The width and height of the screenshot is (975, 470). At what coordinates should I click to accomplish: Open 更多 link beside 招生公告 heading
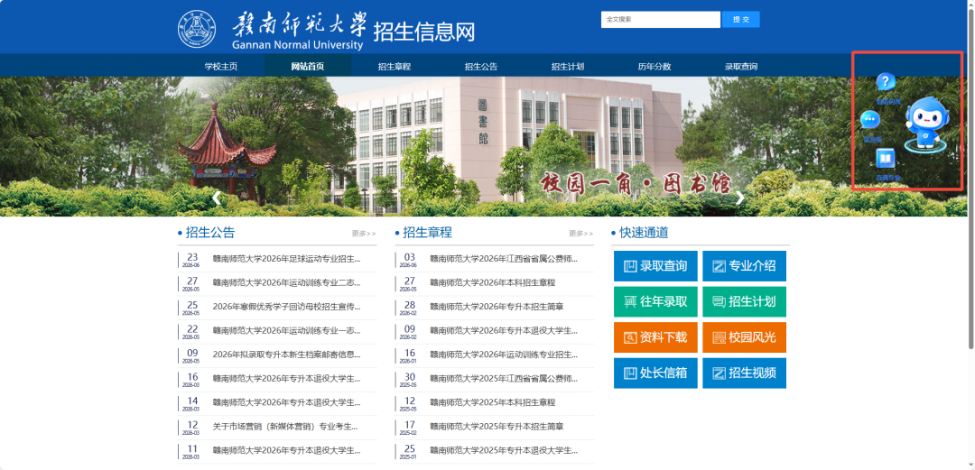point(364,234)
